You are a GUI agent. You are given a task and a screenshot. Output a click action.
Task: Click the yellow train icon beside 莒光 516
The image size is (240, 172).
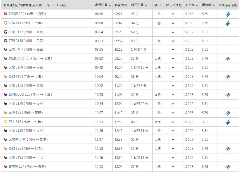(x=6, y=122)
